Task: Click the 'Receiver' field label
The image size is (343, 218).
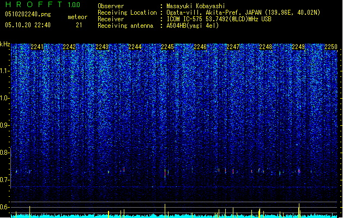Action: 111,19
